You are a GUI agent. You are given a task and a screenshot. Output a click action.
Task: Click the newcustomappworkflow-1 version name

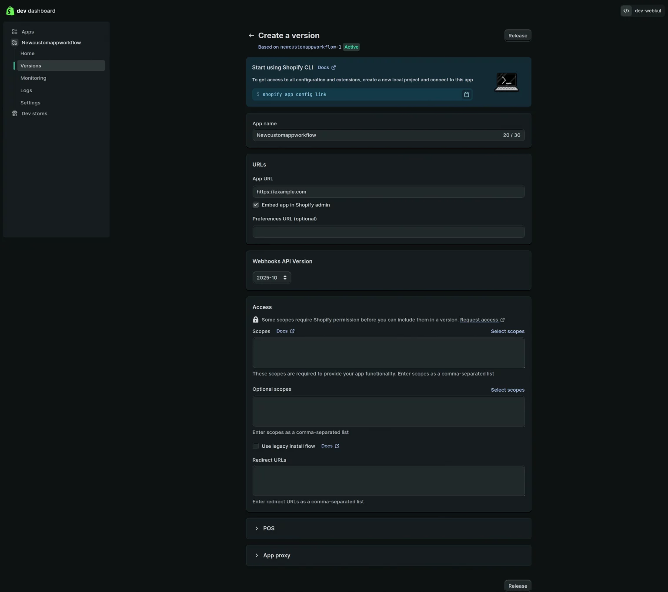click(311, 47)
